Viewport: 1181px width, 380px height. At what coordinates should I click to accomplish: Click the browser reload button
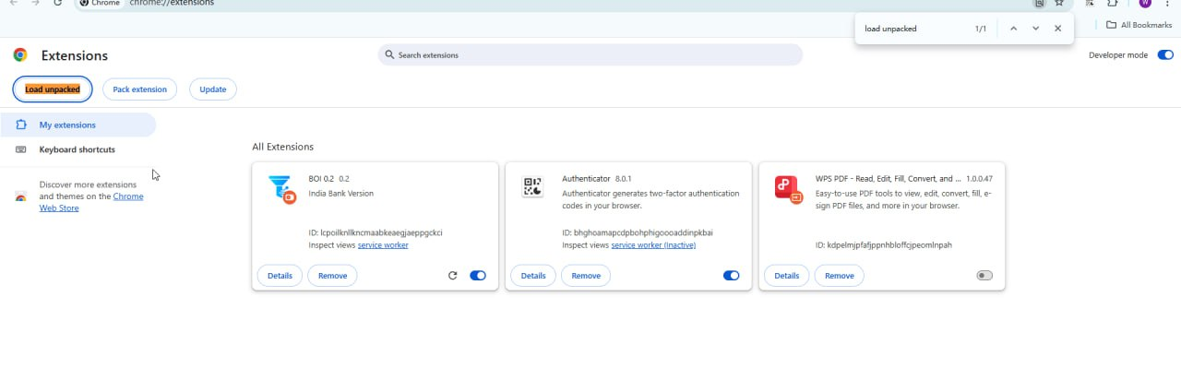pyautogui.click(x=58, y=3)
